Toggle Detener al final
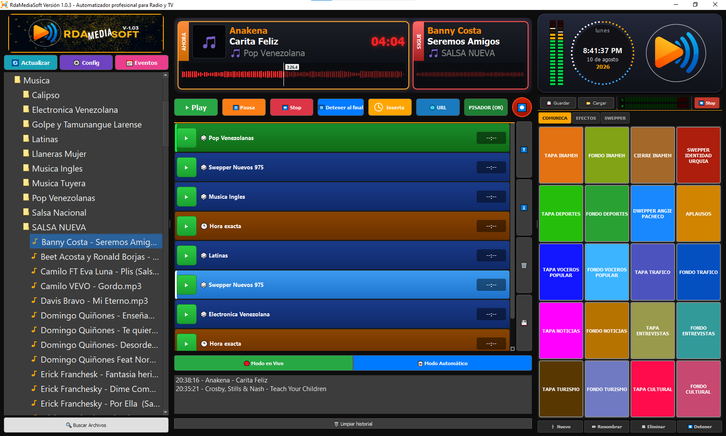Screen dimensions: 726x436 click(x=341, y=108)
